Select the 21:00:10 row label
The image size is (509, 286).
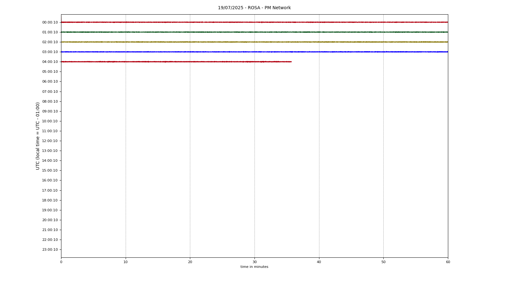coord(50,230)
